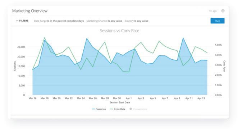Screen dimensions: 242x133
Task: Click the 1.00% Conv Rate axis value
Action: click(x=218, y=85)
